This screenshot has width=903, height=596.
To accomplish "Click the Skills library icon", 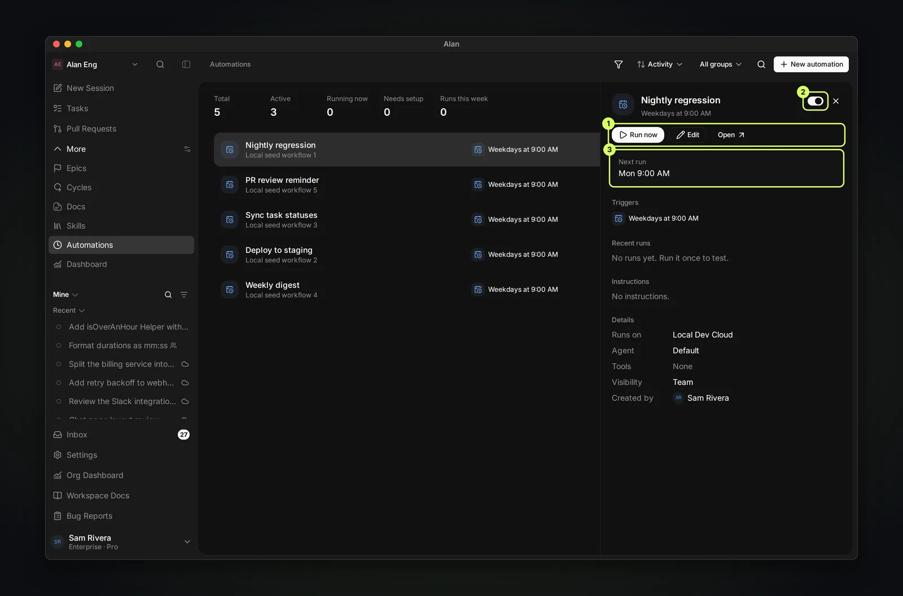I will 58,226.
